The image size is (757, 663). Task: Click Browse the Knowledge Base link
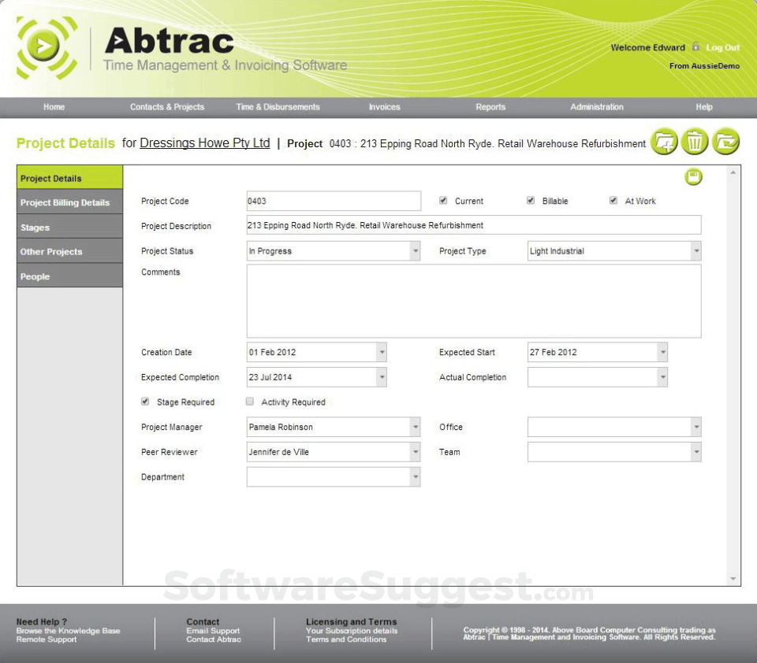click(x=68, y=631)
